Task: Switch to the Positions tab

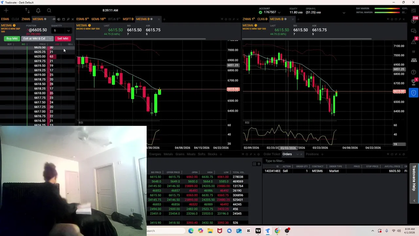Action: (312, 154)
